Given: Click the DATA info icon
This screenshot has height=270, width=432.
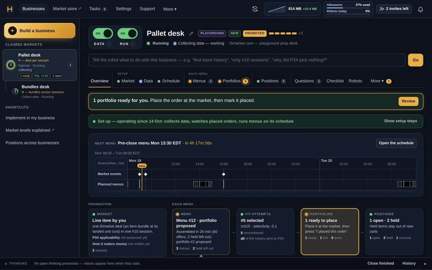Looking at the screenshot, I should point(109,44).
